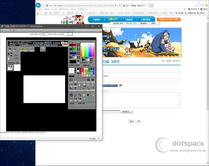Click the 그림 올리기 submenu link
This screenshot has height=166, width=209.
(x=143, y=23)
